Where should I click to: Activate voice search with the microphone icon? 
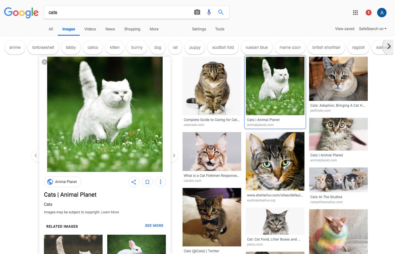click(x=209, y=12)
